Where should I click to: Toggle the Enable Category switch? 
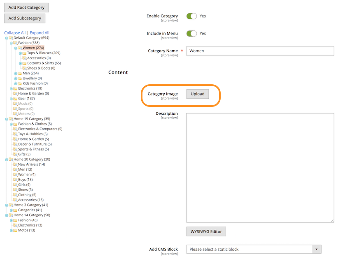(191, 16)
